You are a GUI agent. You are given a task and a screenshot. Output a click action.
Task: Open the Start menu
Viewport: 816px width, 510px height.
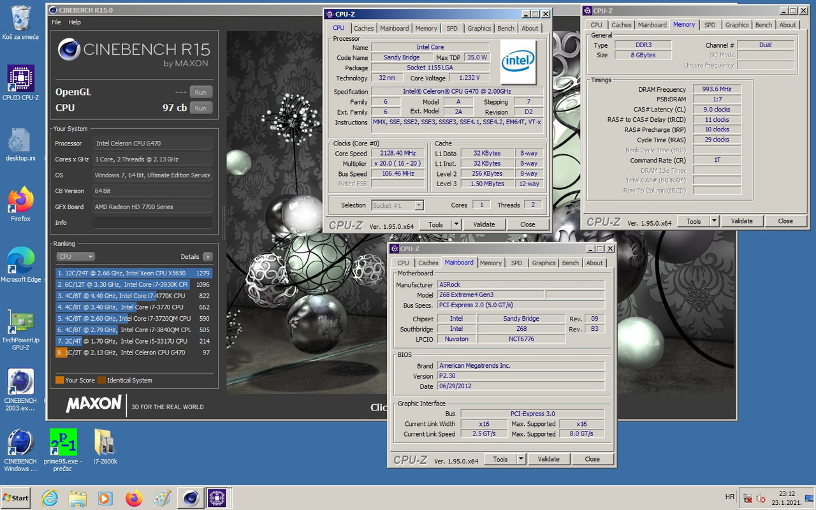point(17,497)
